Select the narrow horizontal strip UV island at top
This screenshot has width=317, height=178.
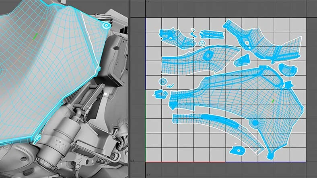click(x=212, y=34)
